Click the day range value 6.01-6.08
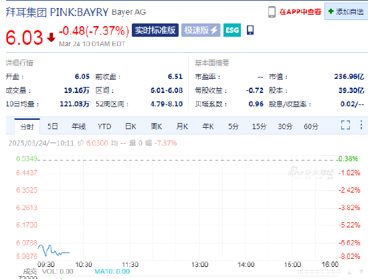The width and height of the screenshot is (368, 279). (x=167, y=90)
